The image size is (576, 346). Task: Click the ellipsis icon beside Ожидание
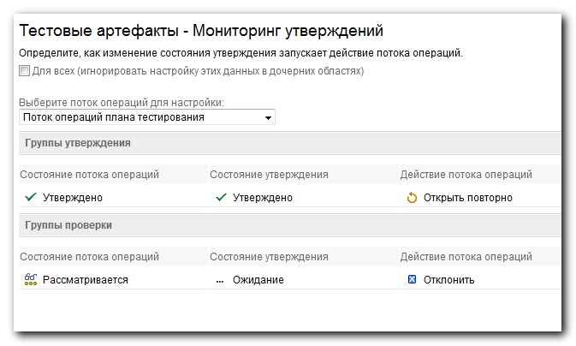pos(220,282)
